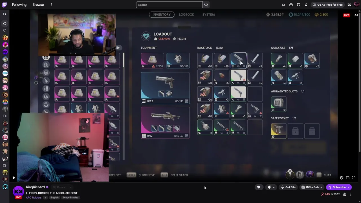Open notification bell dropdown
This screenshot has height=203, width=361.
click(x=271, y=187)
